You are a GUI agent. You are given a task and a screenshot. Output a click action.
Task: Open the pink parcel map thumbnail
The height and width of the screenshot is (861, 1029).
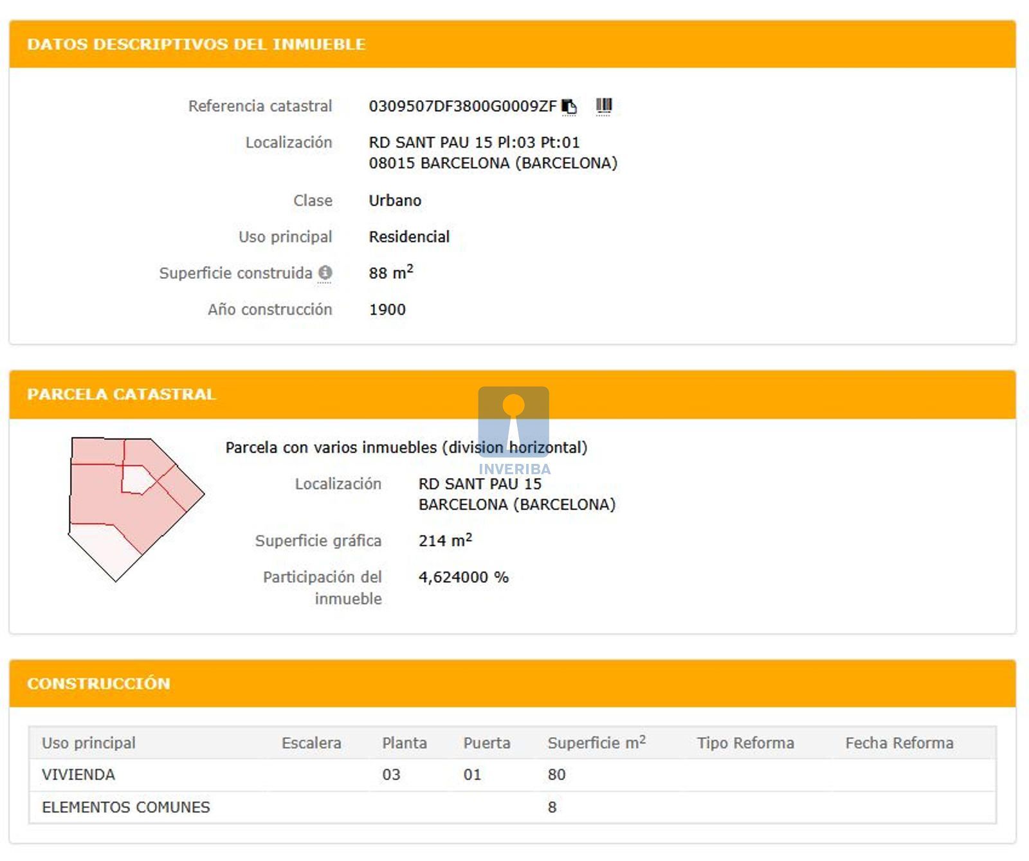tap(136, 508)
